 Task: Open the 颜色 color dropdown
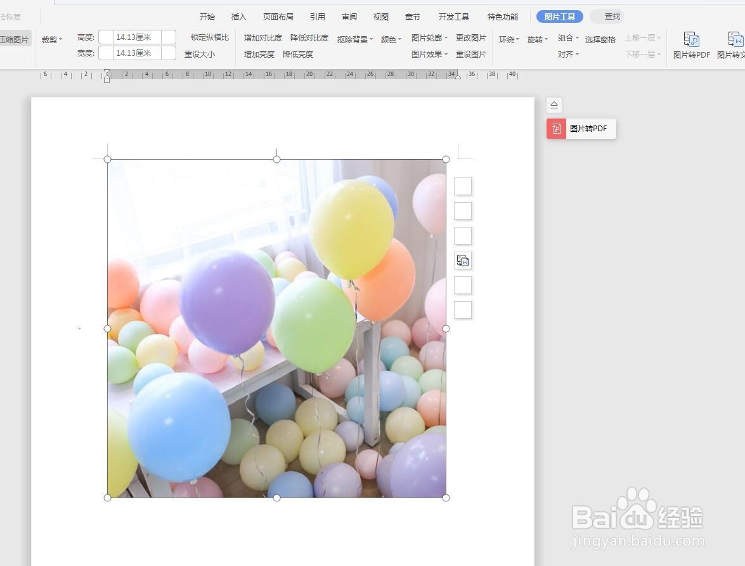(x=391, y=39)
